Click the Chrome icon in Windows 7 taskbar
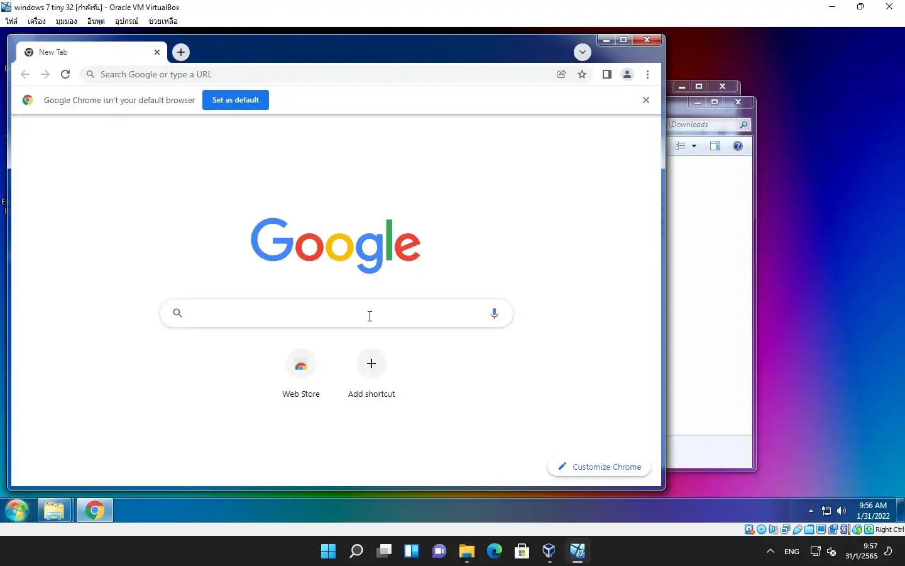 pos(95,510)
